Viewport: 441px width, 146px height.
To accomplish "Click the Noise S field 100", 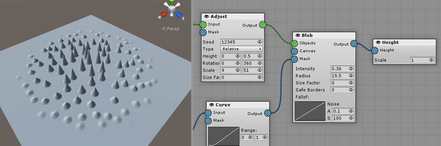I will point(343,118).
